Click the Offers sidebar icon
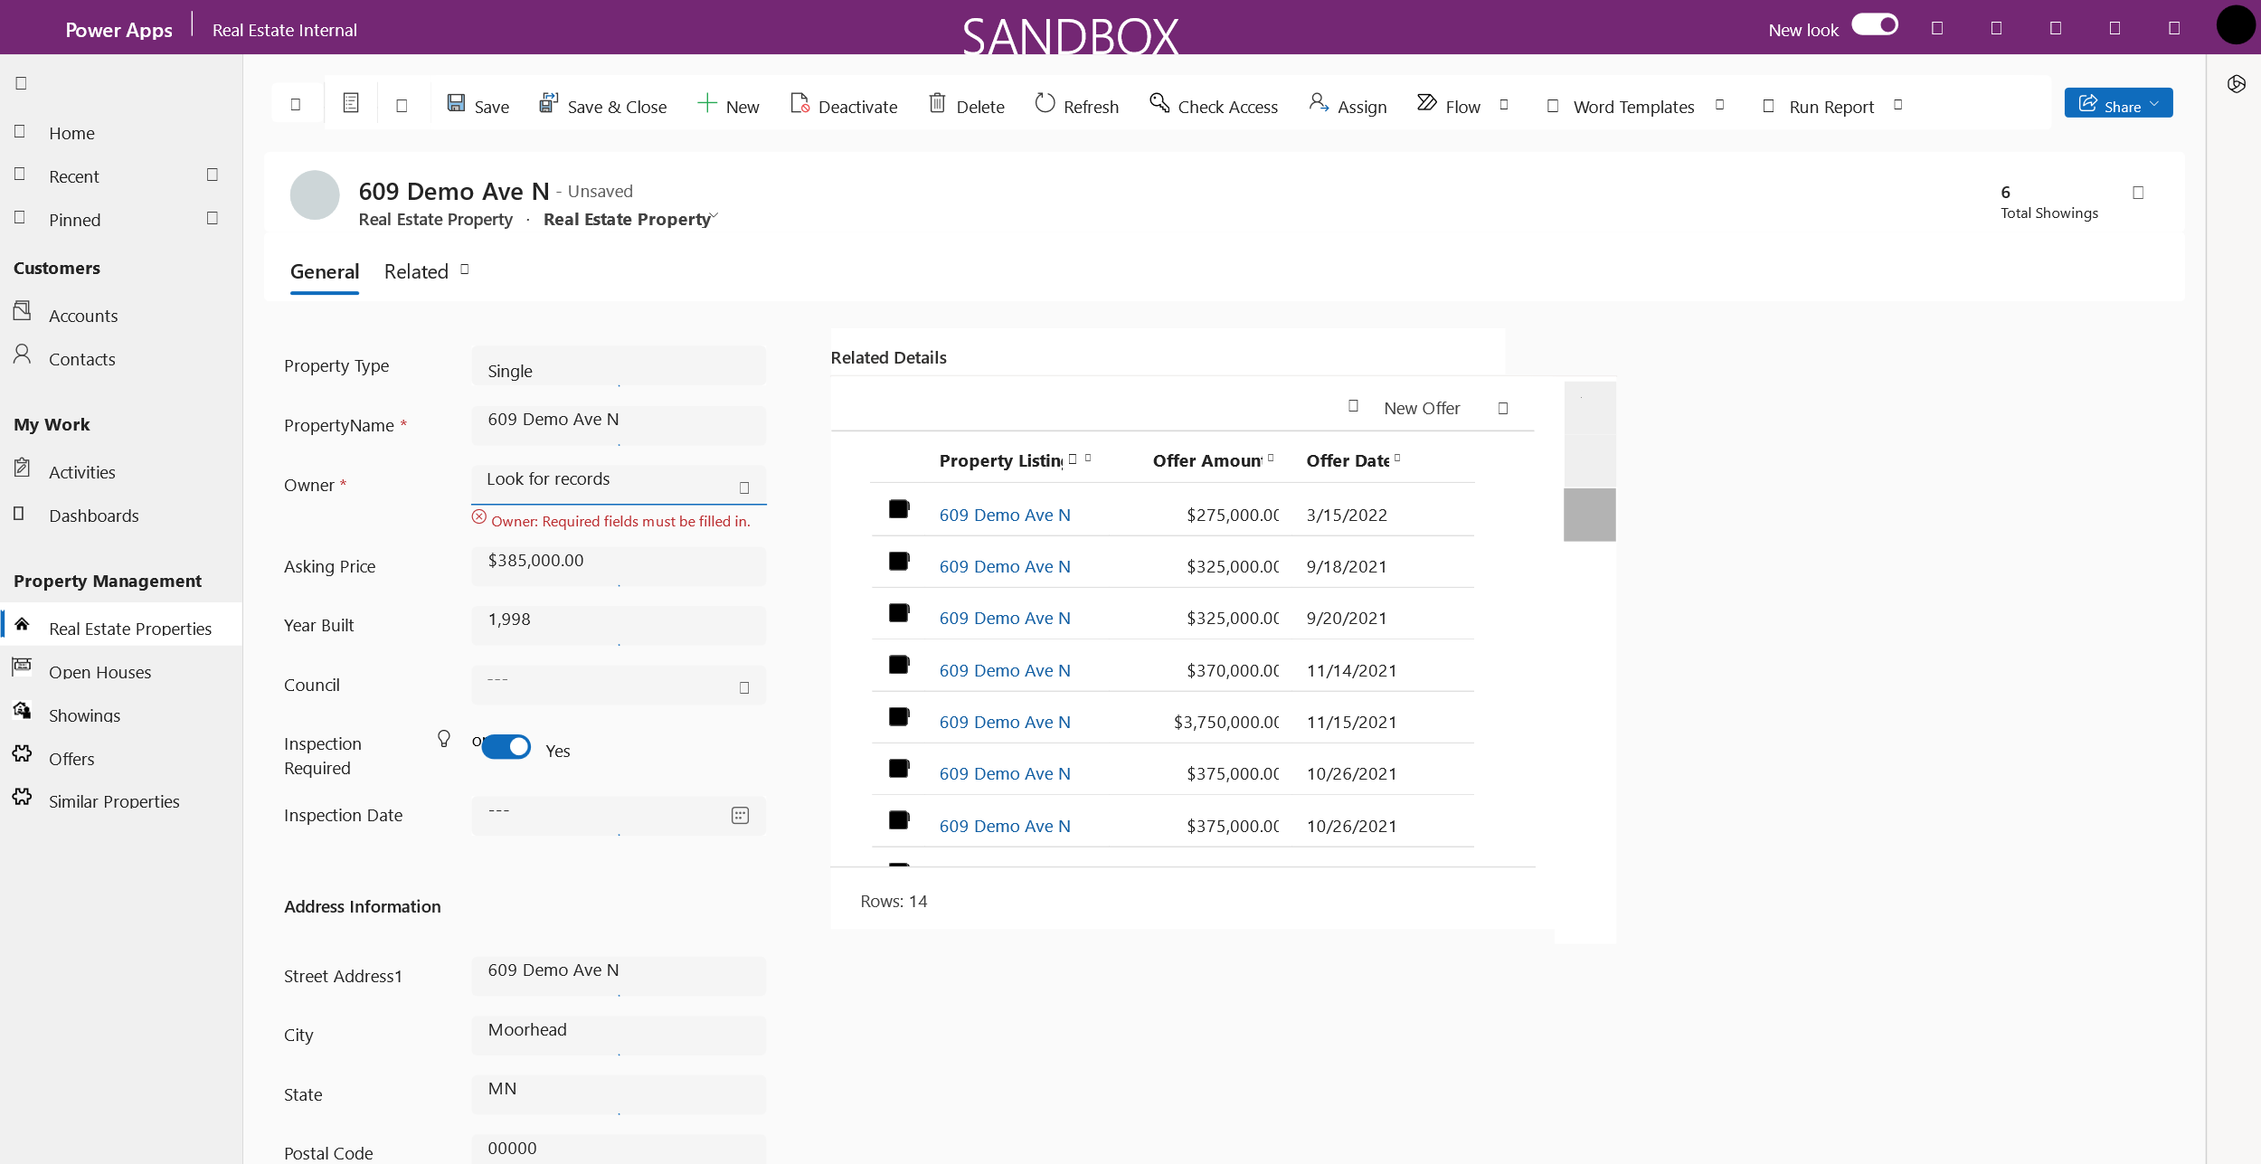 coord(22,754)
